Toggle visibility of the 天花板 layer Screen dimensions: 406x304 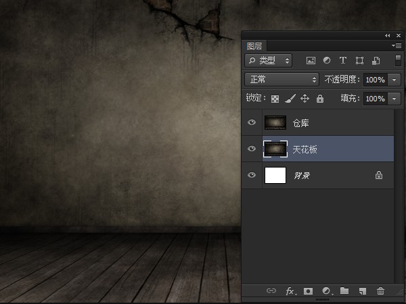pos(252,149)
